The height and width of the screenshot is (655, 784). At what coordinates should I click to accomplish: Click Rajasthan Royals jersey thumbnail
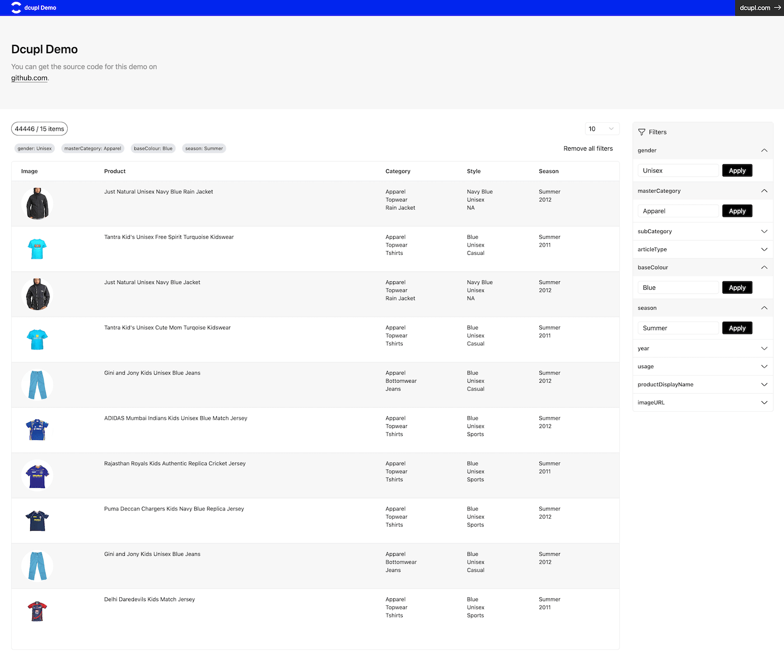click(x=38, y=475)
